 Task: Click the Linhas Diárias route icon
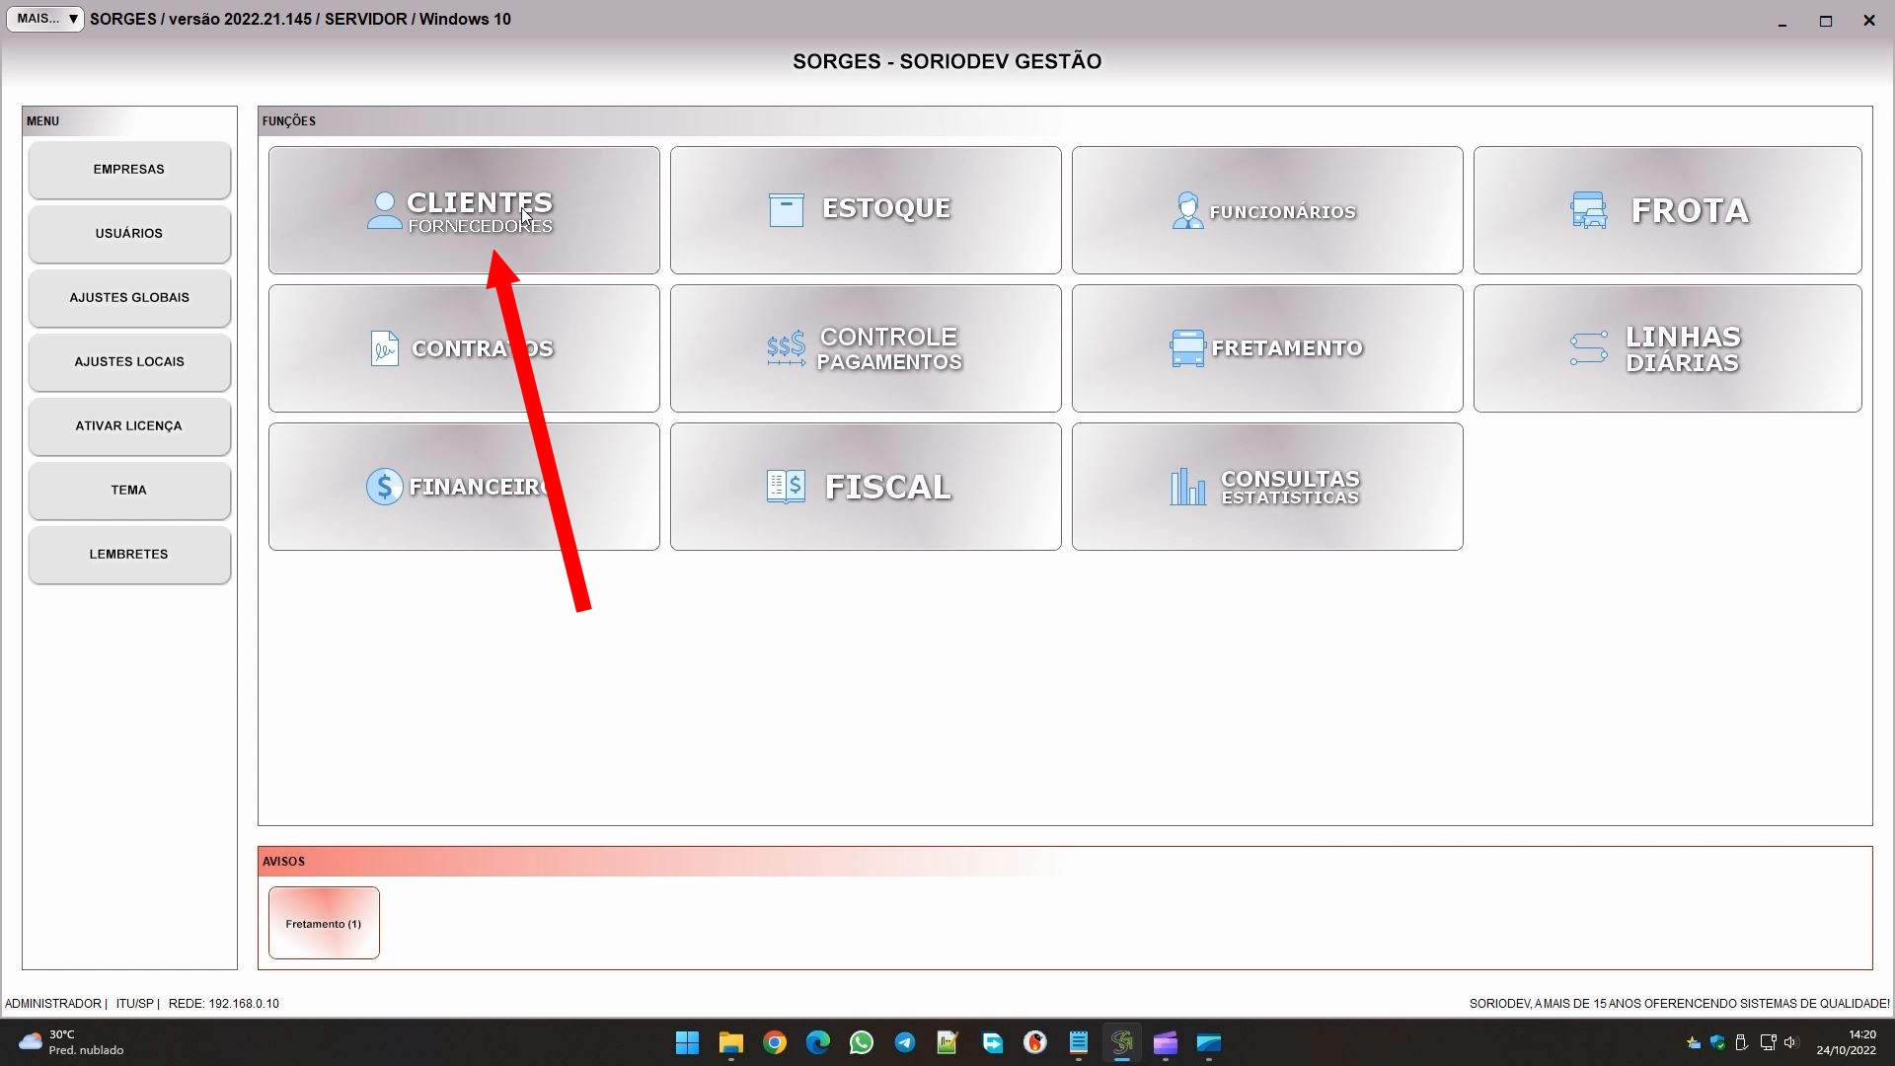click(x=1589, y=348)
